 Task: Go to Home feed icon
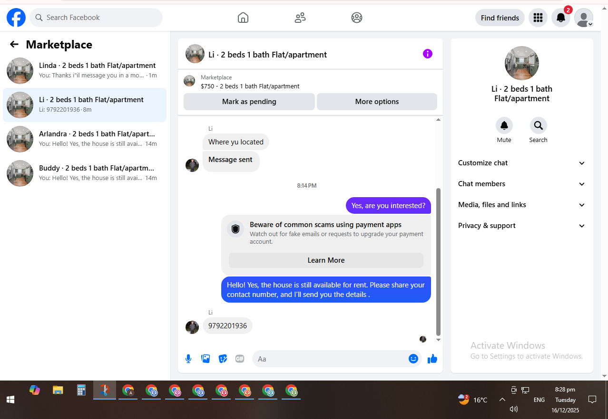243,18
